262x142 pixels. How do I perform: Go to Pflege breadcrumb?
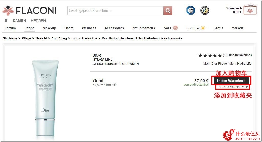tap(26, 38)
